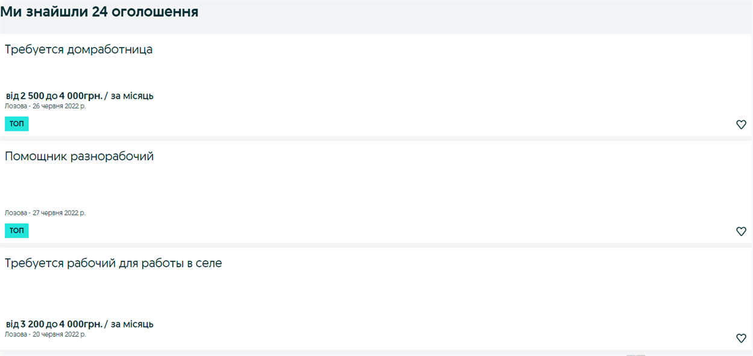Click за місяць text in the third listing
Viewport: 753px width, 356px height.
tap(132, 324)
